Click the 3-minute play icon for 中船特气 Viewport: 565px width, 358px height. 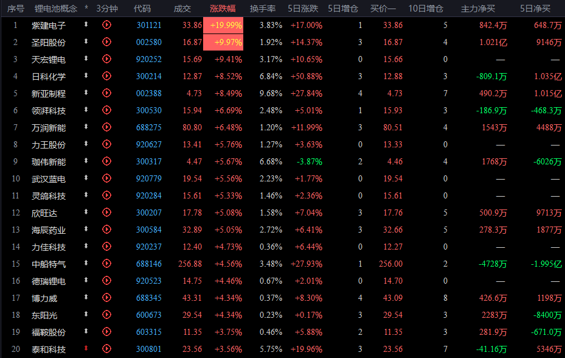point(106,264)
